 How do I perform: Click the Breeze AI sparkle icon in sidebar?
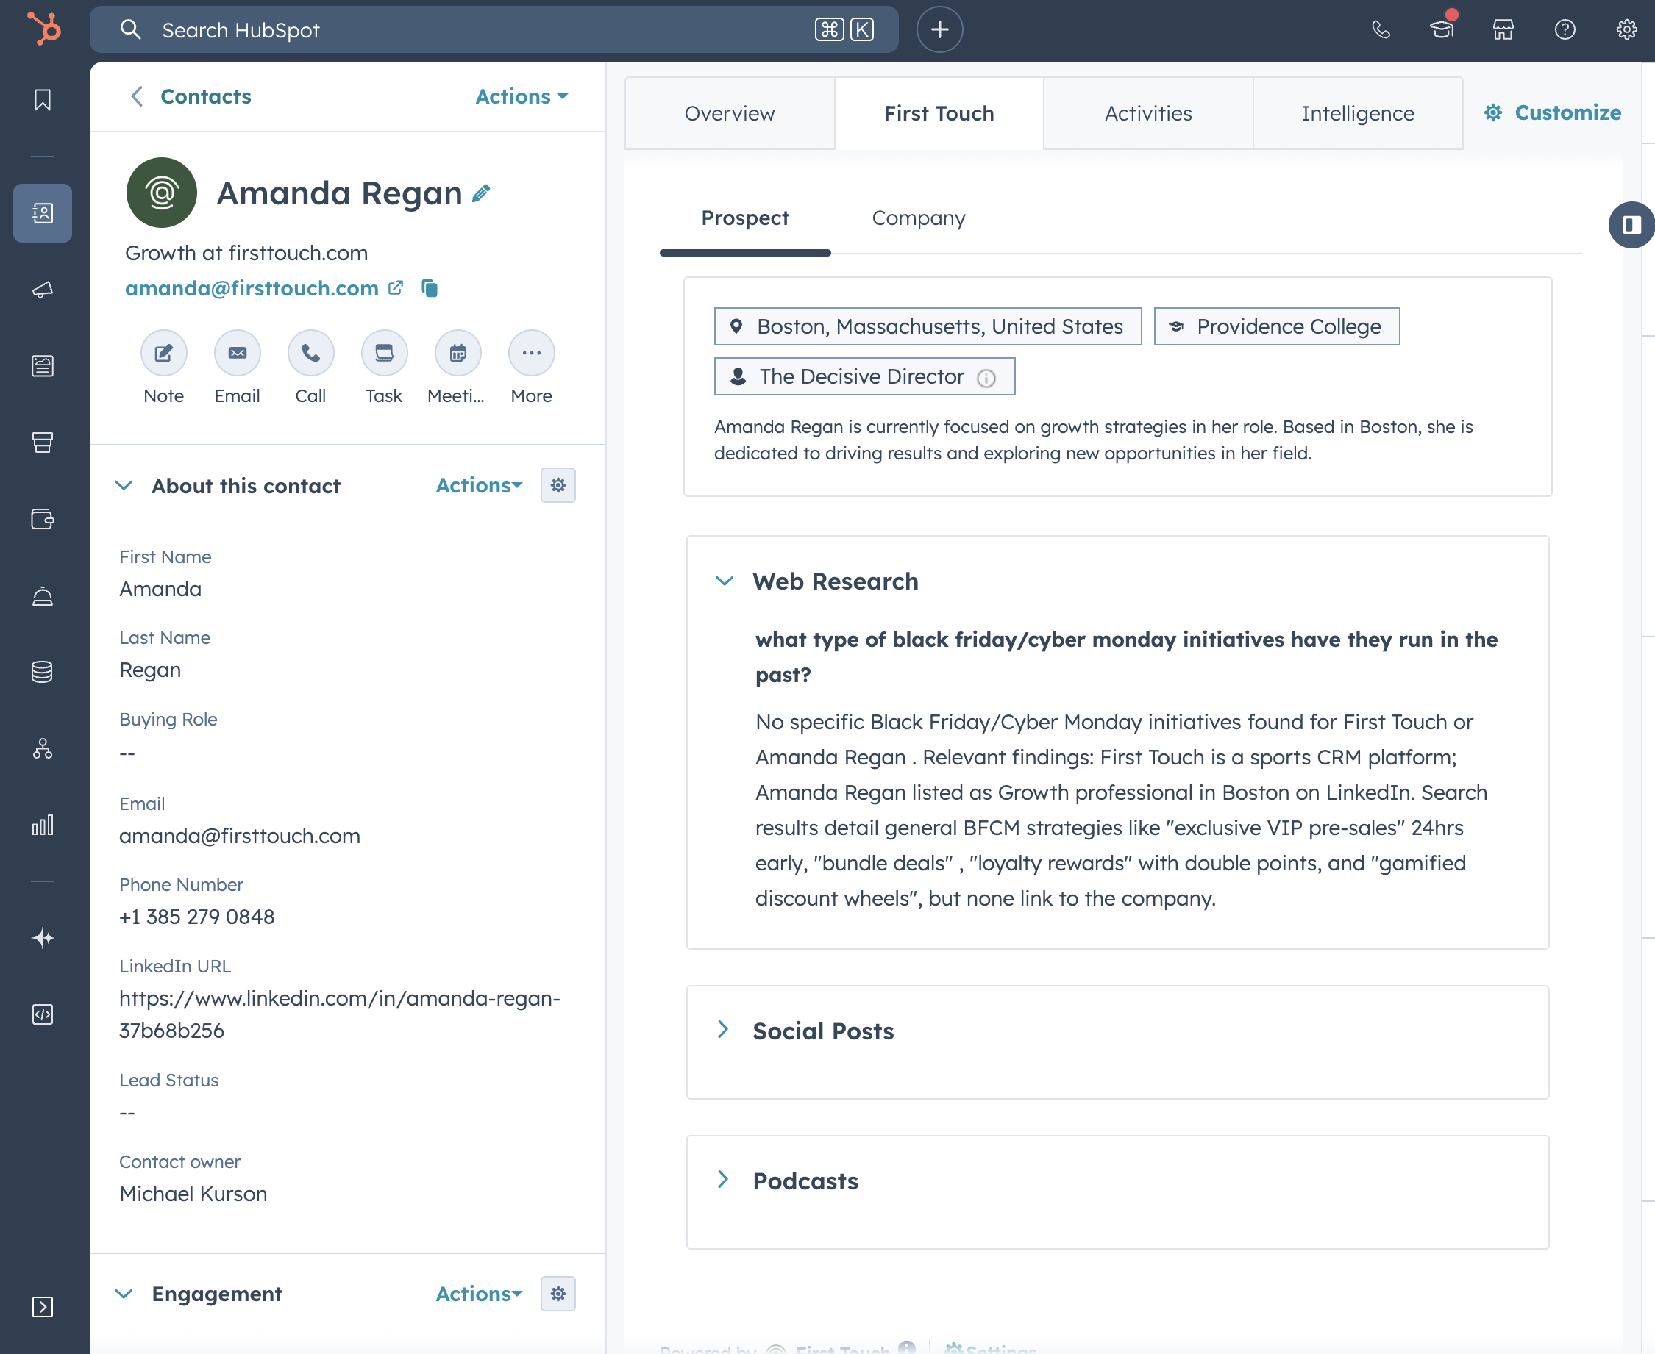click(x=43, y=937)
